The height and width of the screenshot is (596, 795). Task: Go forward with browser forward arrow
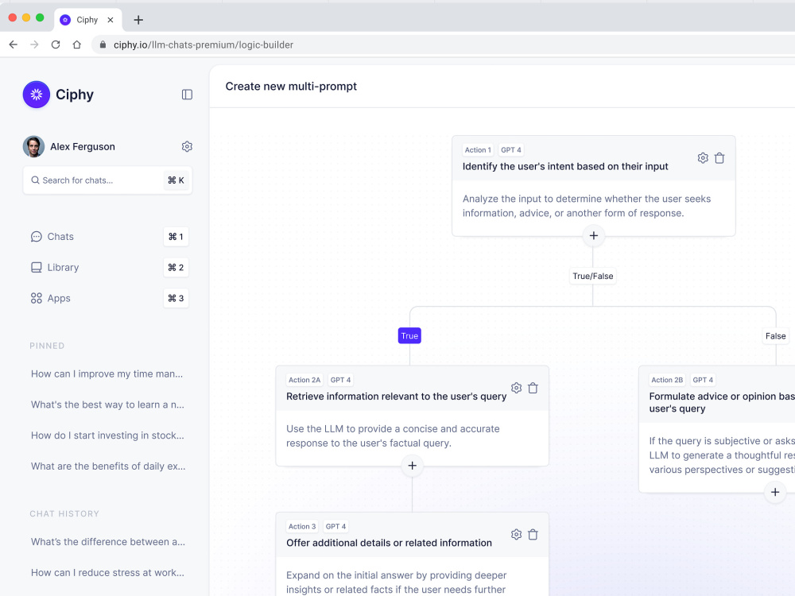[34, 45]
